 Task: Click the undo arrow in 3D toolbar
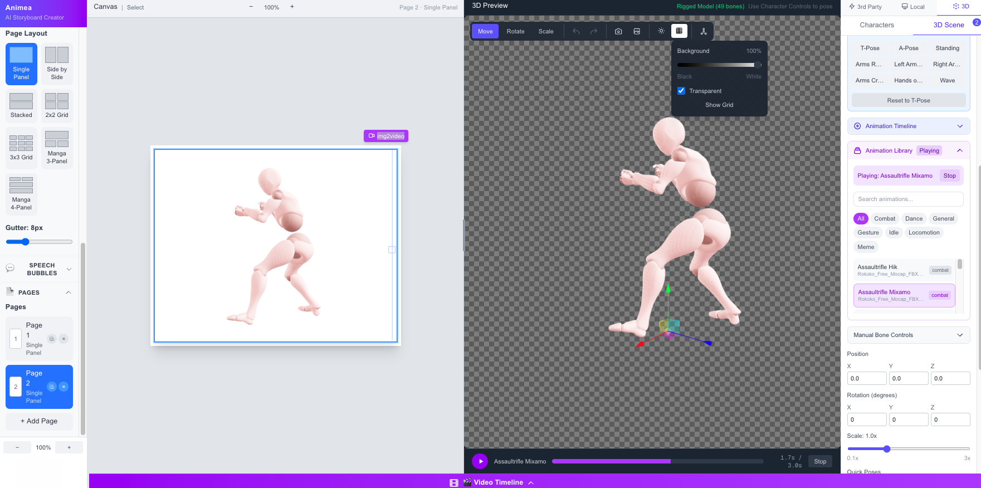coord(576,32)
